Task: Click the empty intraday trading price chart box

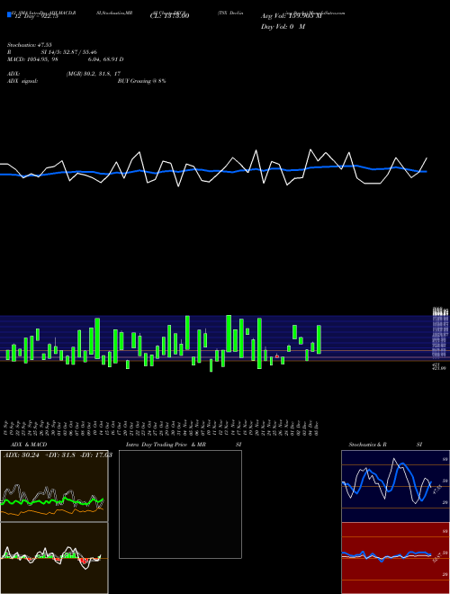Action: click(180, 504)
